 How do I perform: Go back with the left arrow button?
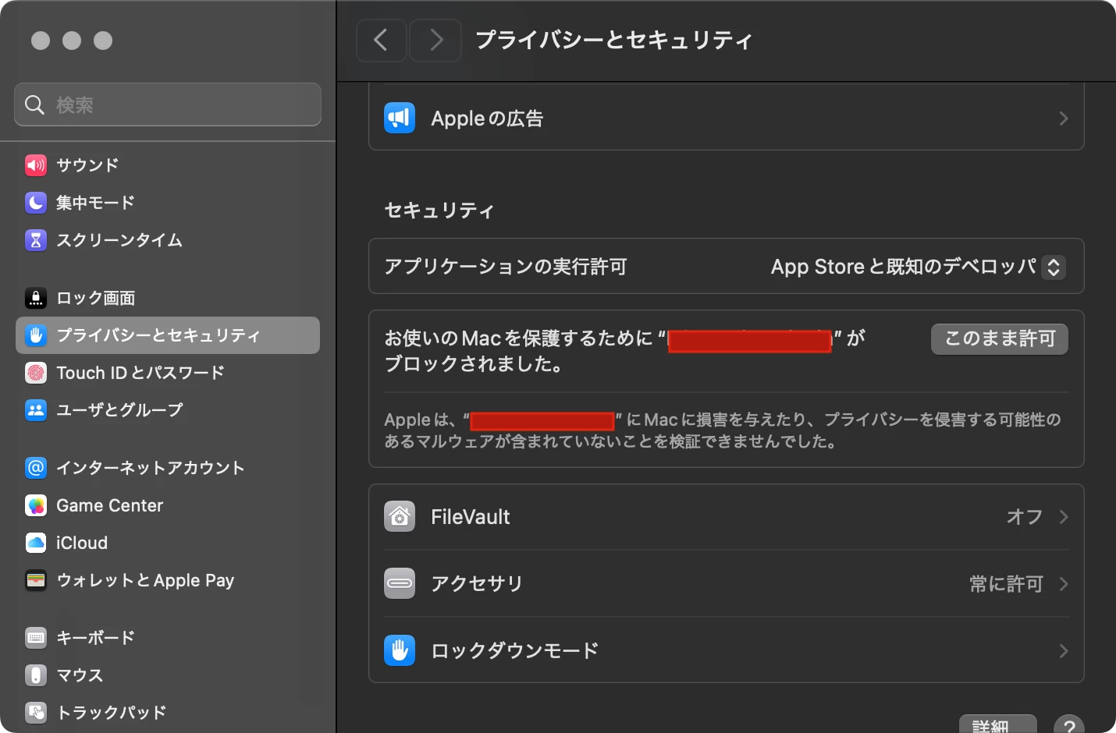coord(382,41)
